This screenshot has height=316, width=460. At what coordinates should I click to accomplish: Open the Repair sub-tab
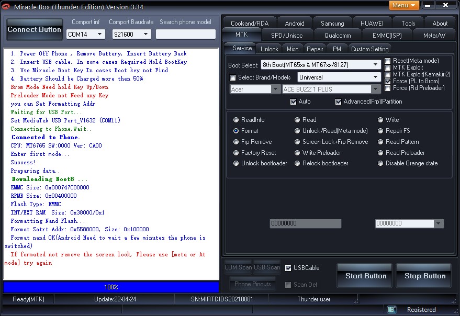(x=315, y=49)
